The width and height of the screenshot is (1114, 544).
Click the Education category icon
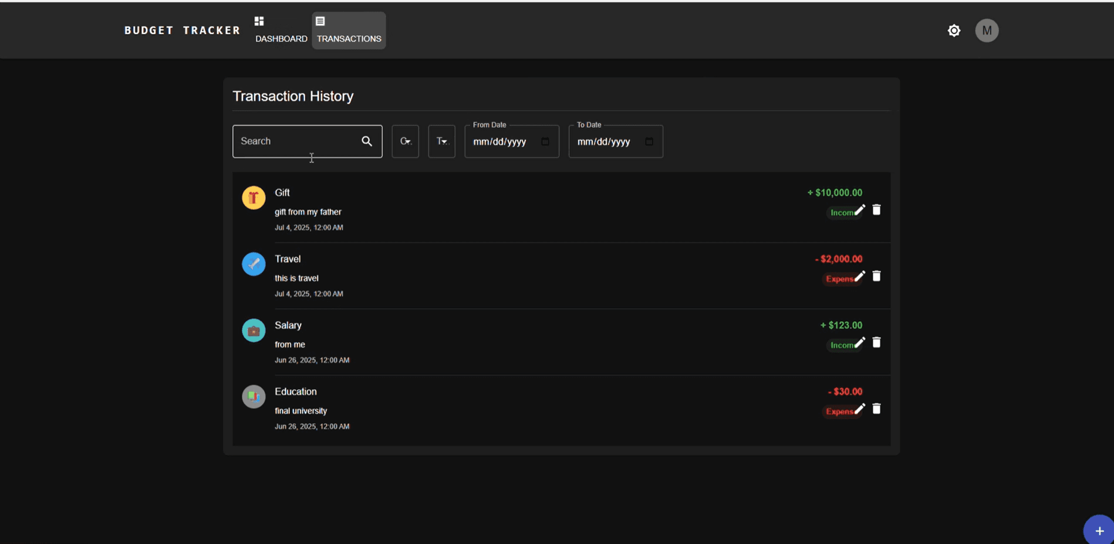click(254, 396)
